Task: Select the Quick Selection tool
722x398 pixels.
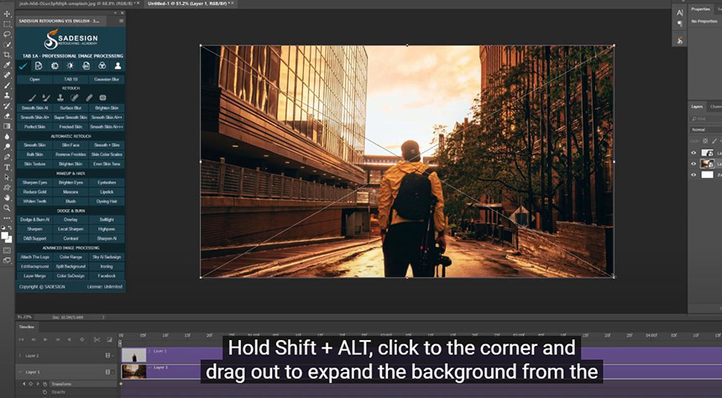Action: [7, 45]
